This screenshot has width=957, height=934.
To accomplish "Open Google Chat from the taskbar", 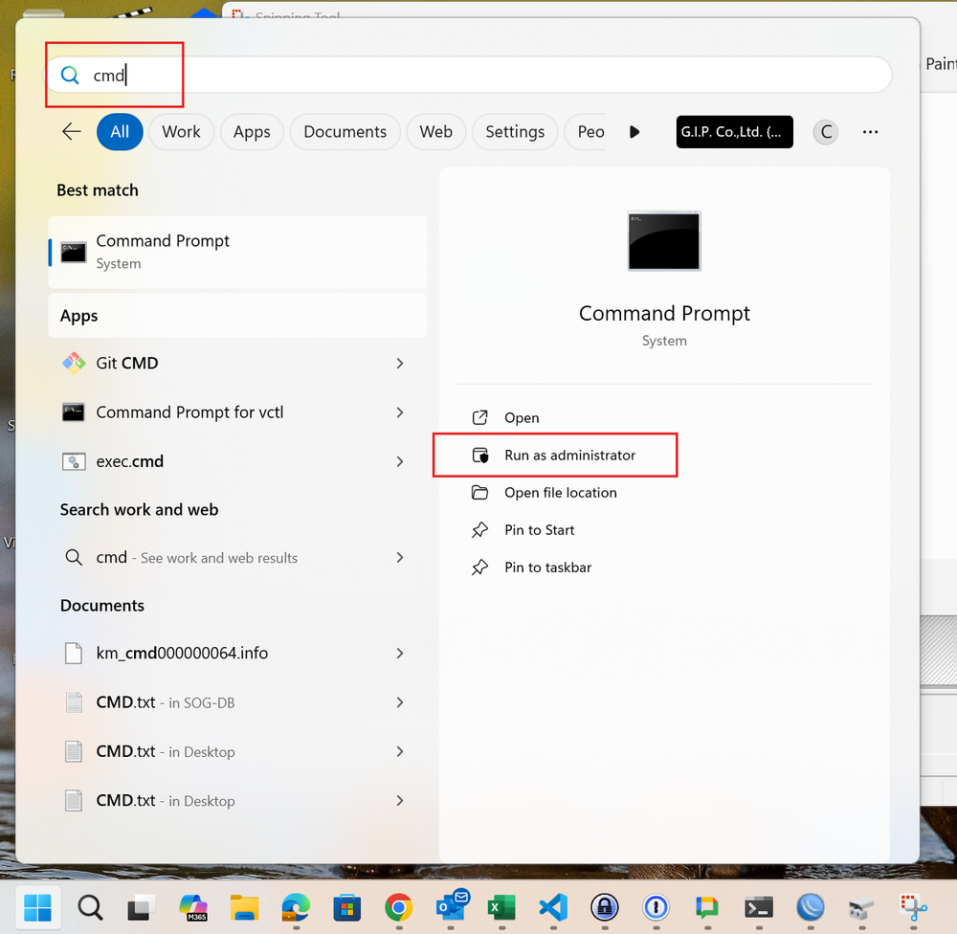I will point(707,908).
